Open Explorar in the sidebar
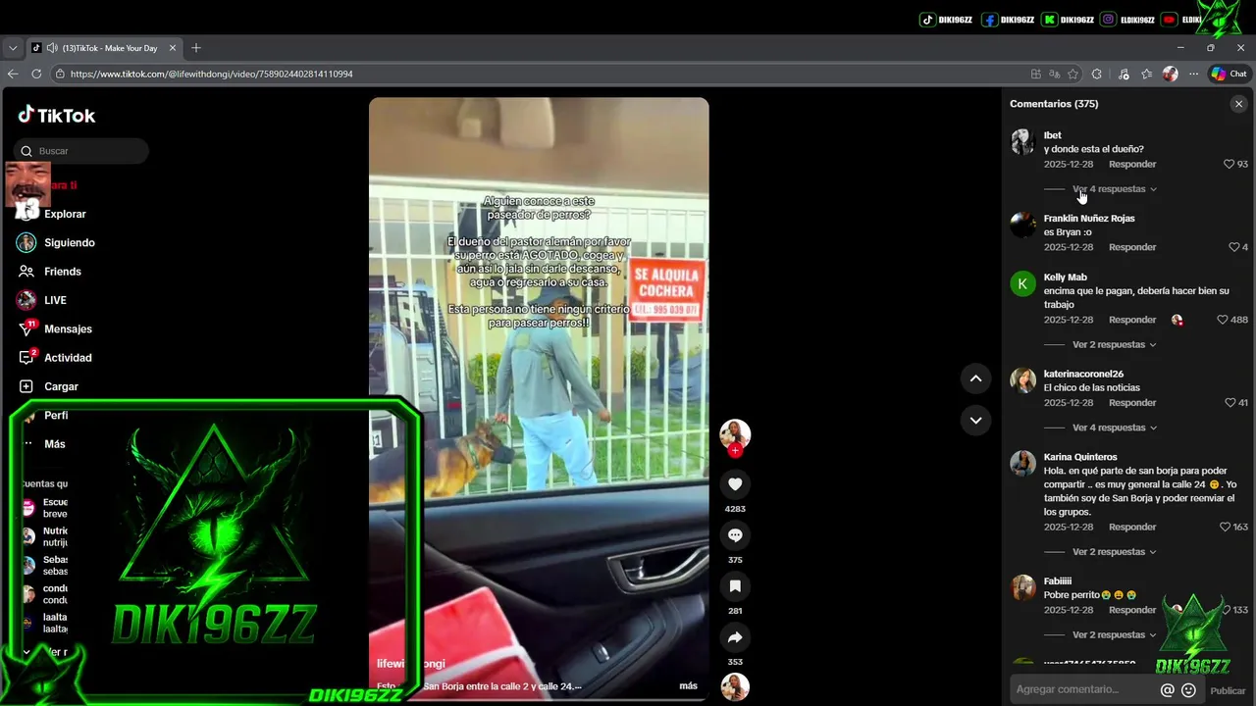Image resolution: width=1256 pixels, height=706 pixels. point(65,214)
